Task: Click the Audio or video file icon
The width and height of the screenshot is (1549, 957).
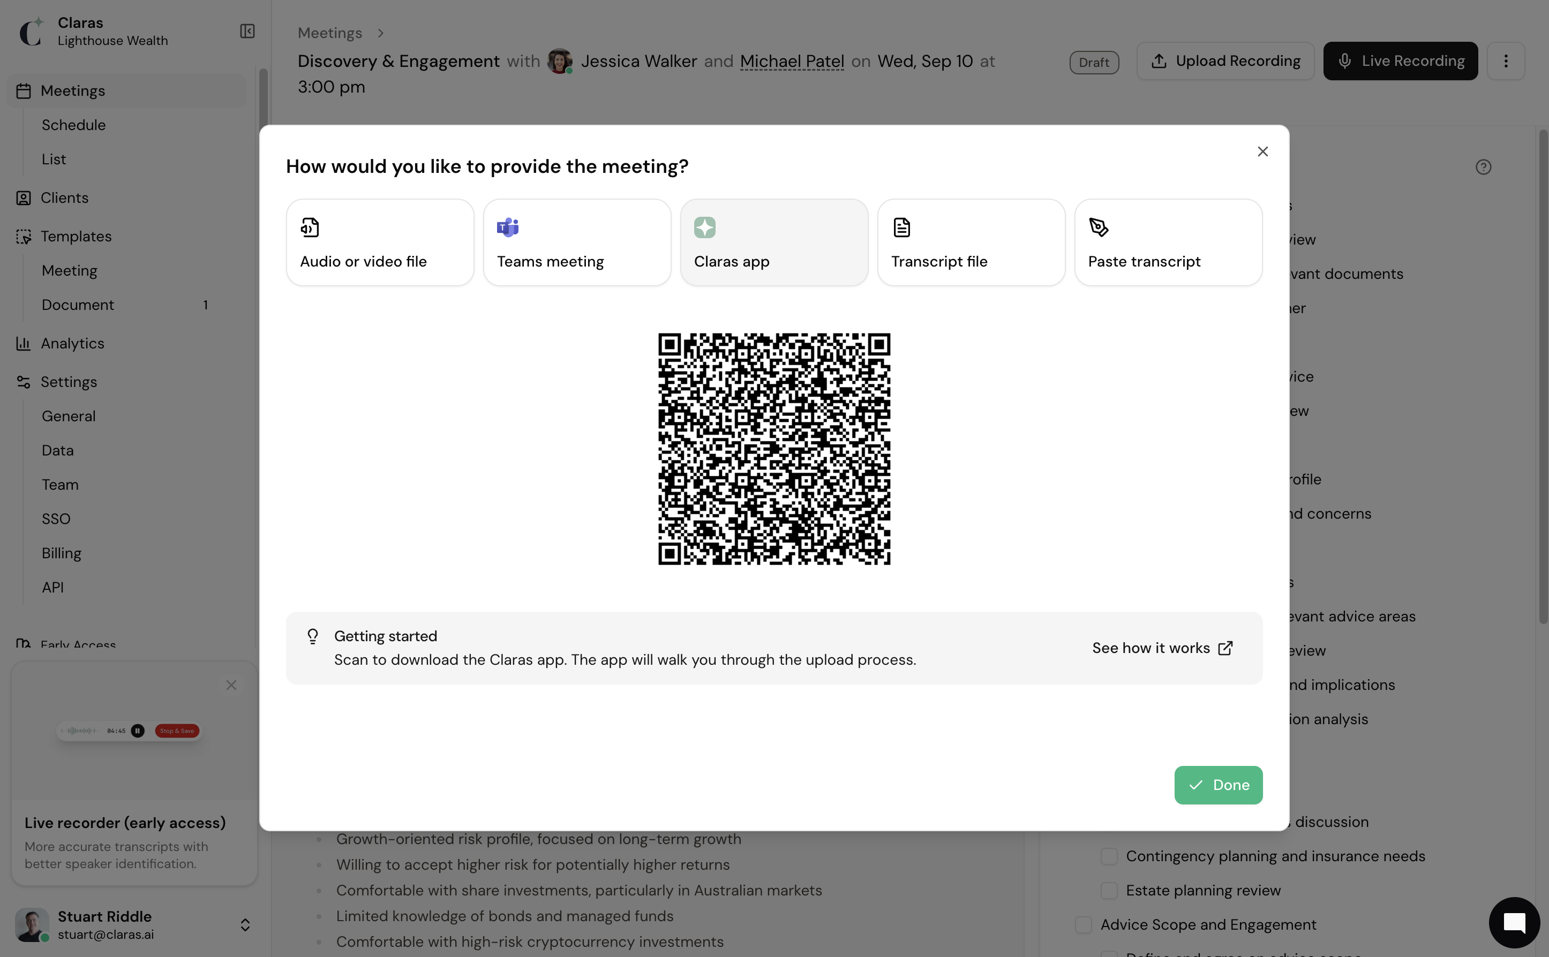Action: [x=310, y=227]
